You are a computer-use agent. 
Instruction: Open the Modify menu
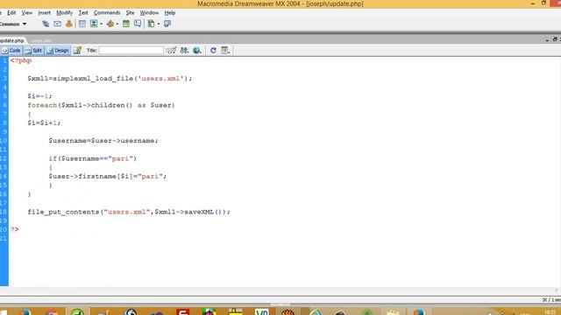(x=64, y=12)
